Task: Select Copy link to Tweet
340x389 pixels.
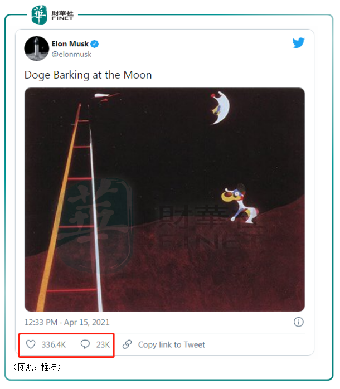Action: click(172, 344)
